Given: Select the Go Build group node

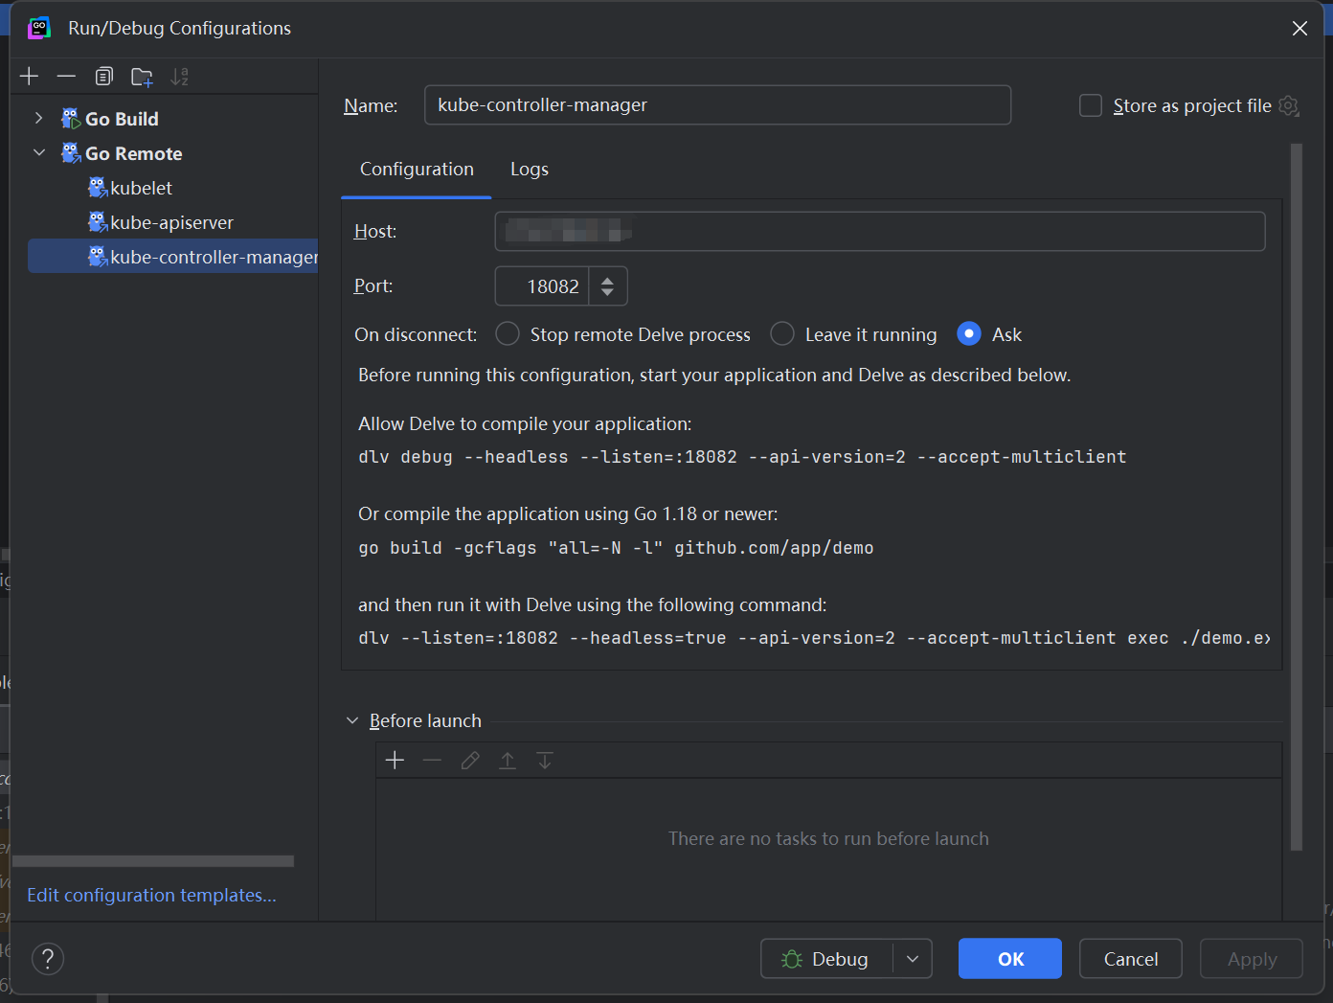Looking at the screenshot, I should [x=122, y=119].
